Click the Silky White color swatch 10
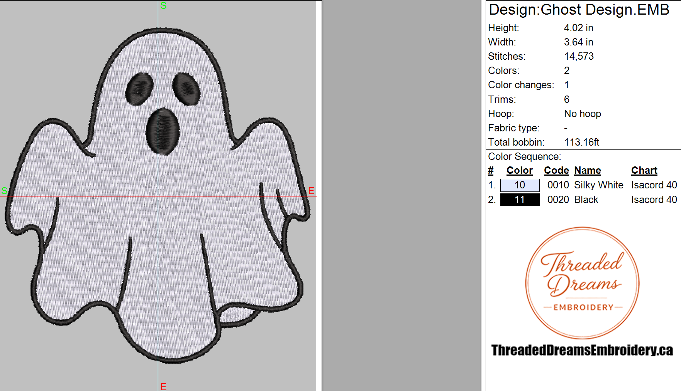Screen dimensions: 681x391 520,185
